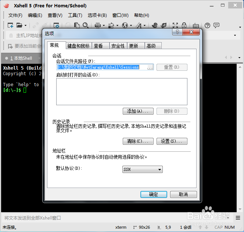Click the status bar upload arrow icon
This screenshot has height=232, width=244.
point(200,227)
